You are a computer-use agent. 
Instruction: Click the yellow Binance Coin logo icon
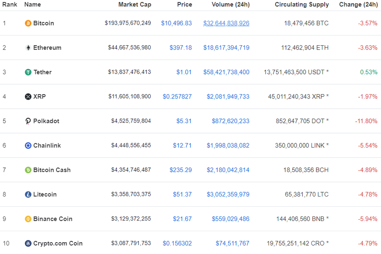click(28, 219)
